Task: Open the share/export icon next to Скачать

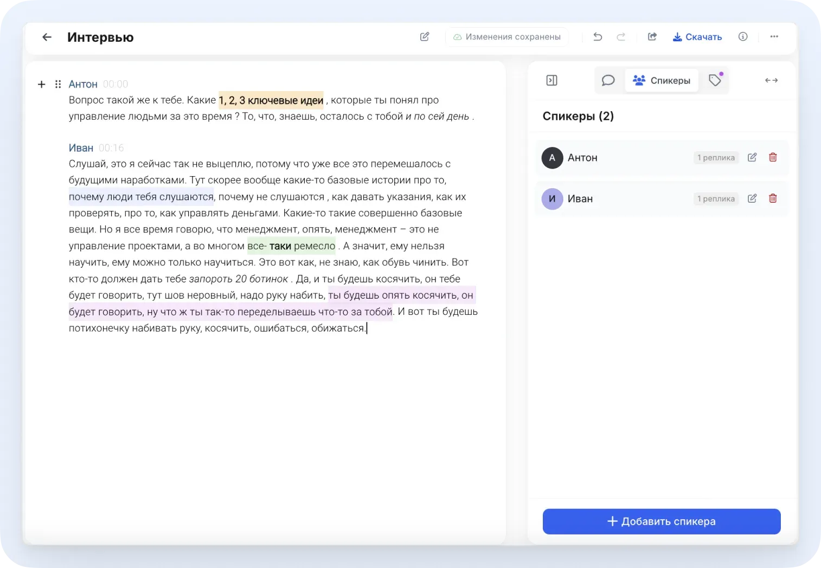Action: 652,37
